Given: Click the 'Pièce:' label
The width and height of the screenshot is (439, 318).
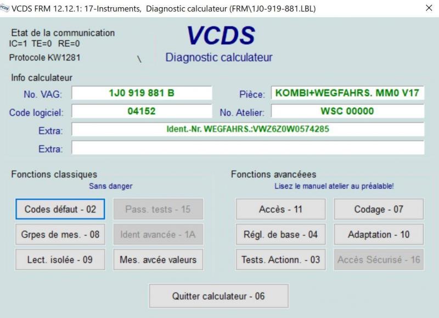Looking at the screenshot, I should click(x=252, y=94).
